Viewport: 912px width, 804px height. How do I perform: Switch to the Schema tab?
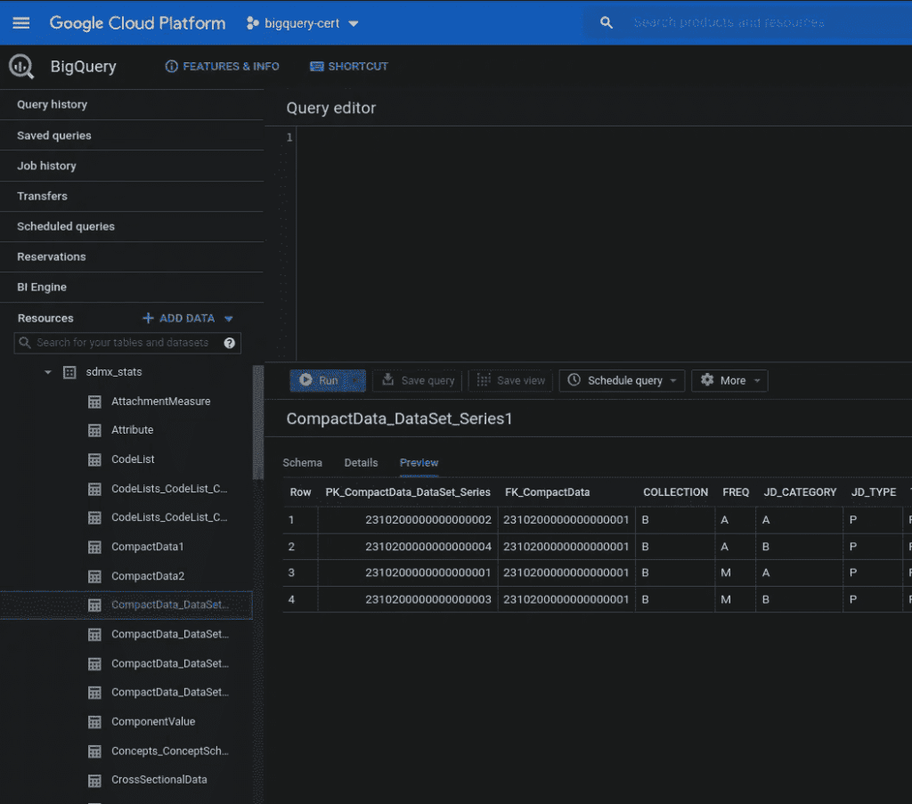coord(303,463)
